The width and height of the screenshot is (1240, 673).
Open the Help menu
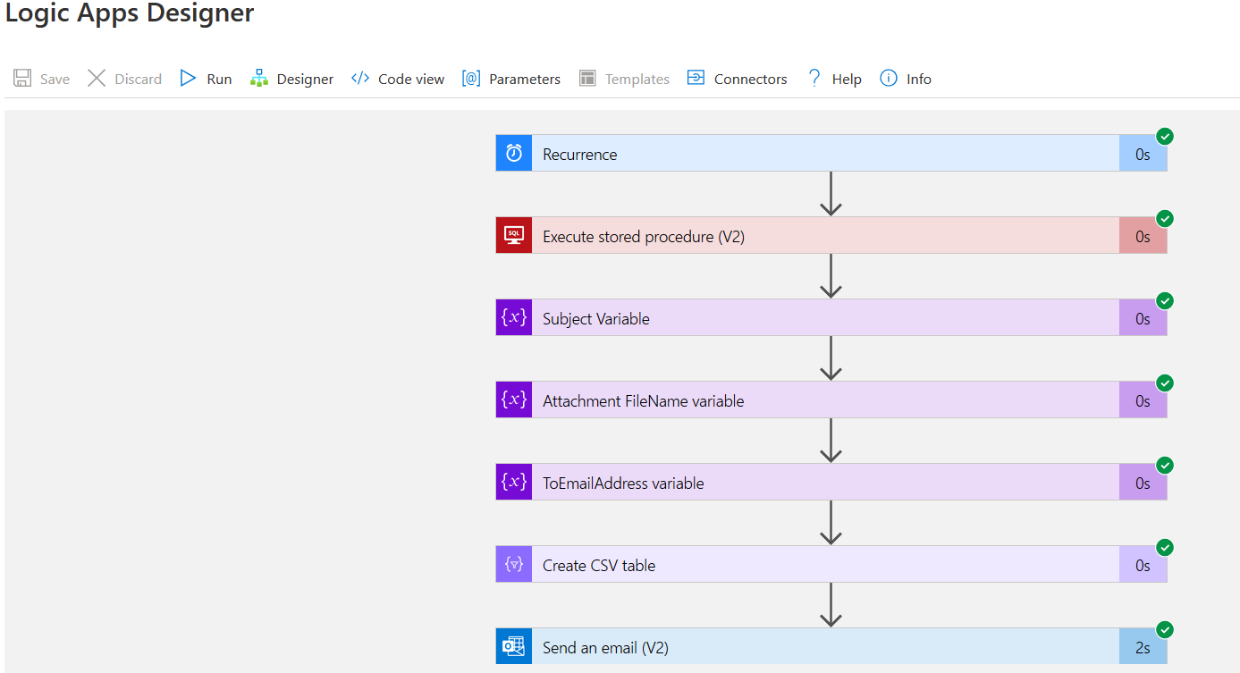coord(834,79)
